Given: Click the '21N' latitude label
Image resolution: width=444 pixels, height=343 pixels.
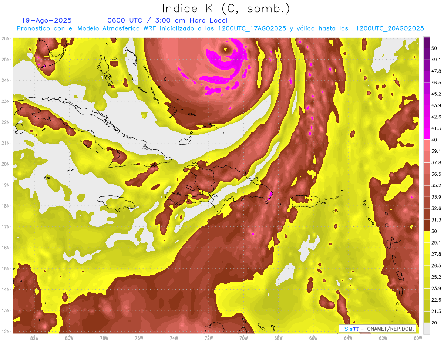Looking at the screenshot, I should pyautogui.click(x=6, y=143).
